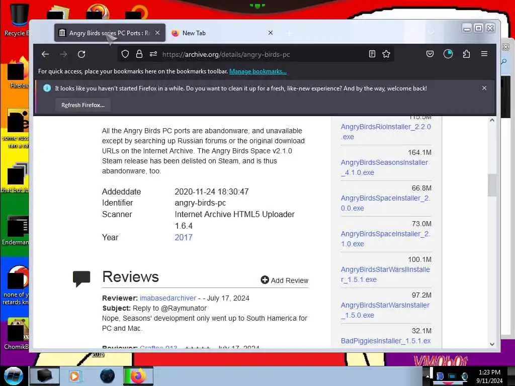Open the Windows Start orb
The width and height of the screenshot is (515, 386).
tap(14, 376)
